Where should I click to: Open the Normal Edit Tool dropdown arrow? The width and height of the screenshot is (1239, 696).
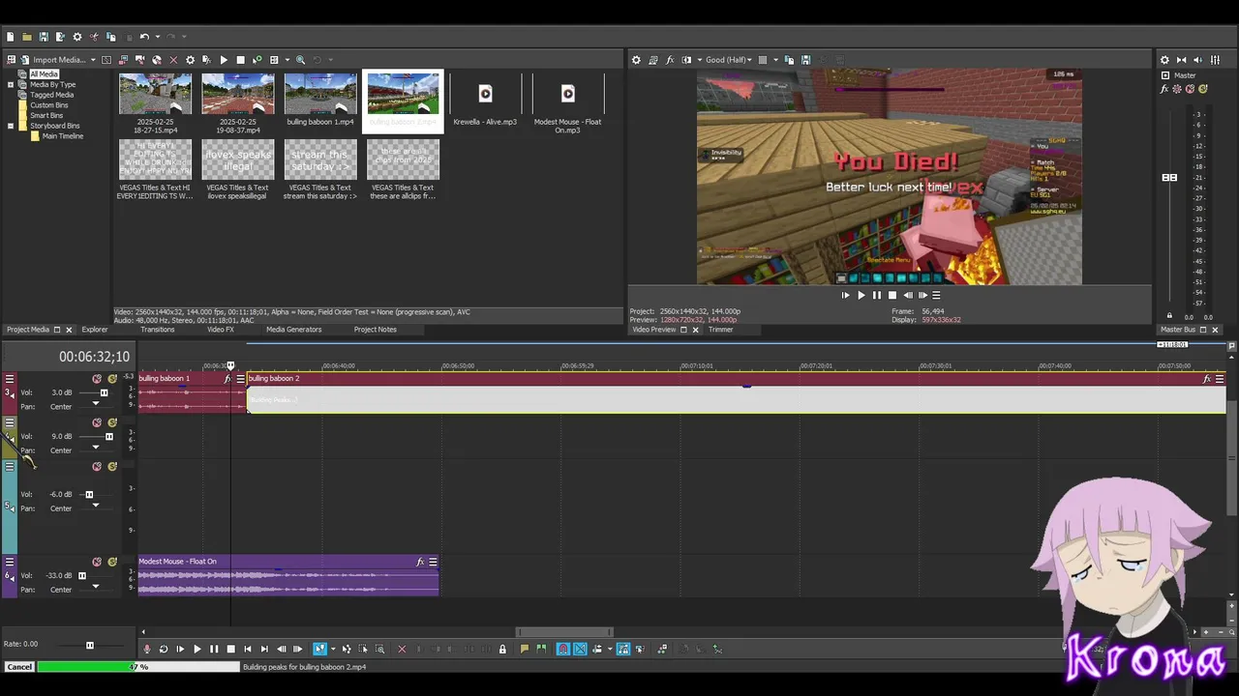(x=333, y=649)
